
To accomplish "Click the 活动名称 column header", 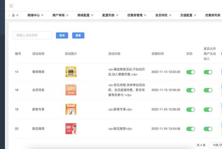I will coord(38,54).
